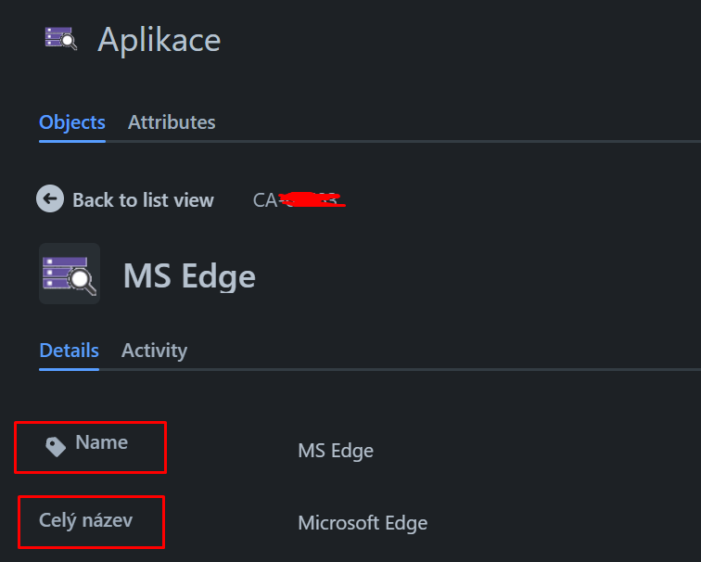Image resolution: width=701 pixels, height=562 pixels.
Task: Switch to the Attributes tab
Action: pyautogui.click(x=172, y=122)
